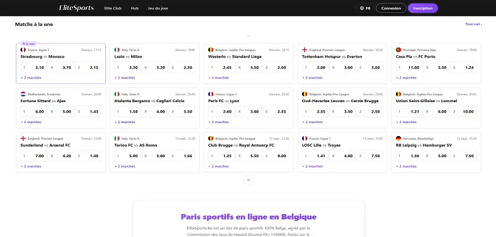Click Italian flag on Torino vs Roma card

tap(117, 138)
